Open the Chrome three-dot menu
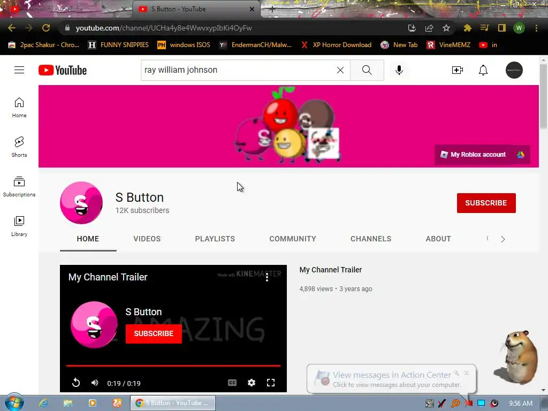The image size is (548, 411). [x=536, y=28]
